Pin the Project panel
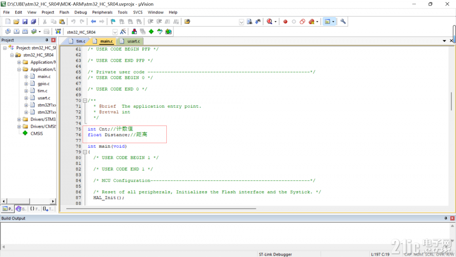 click(x=46, y=40)
